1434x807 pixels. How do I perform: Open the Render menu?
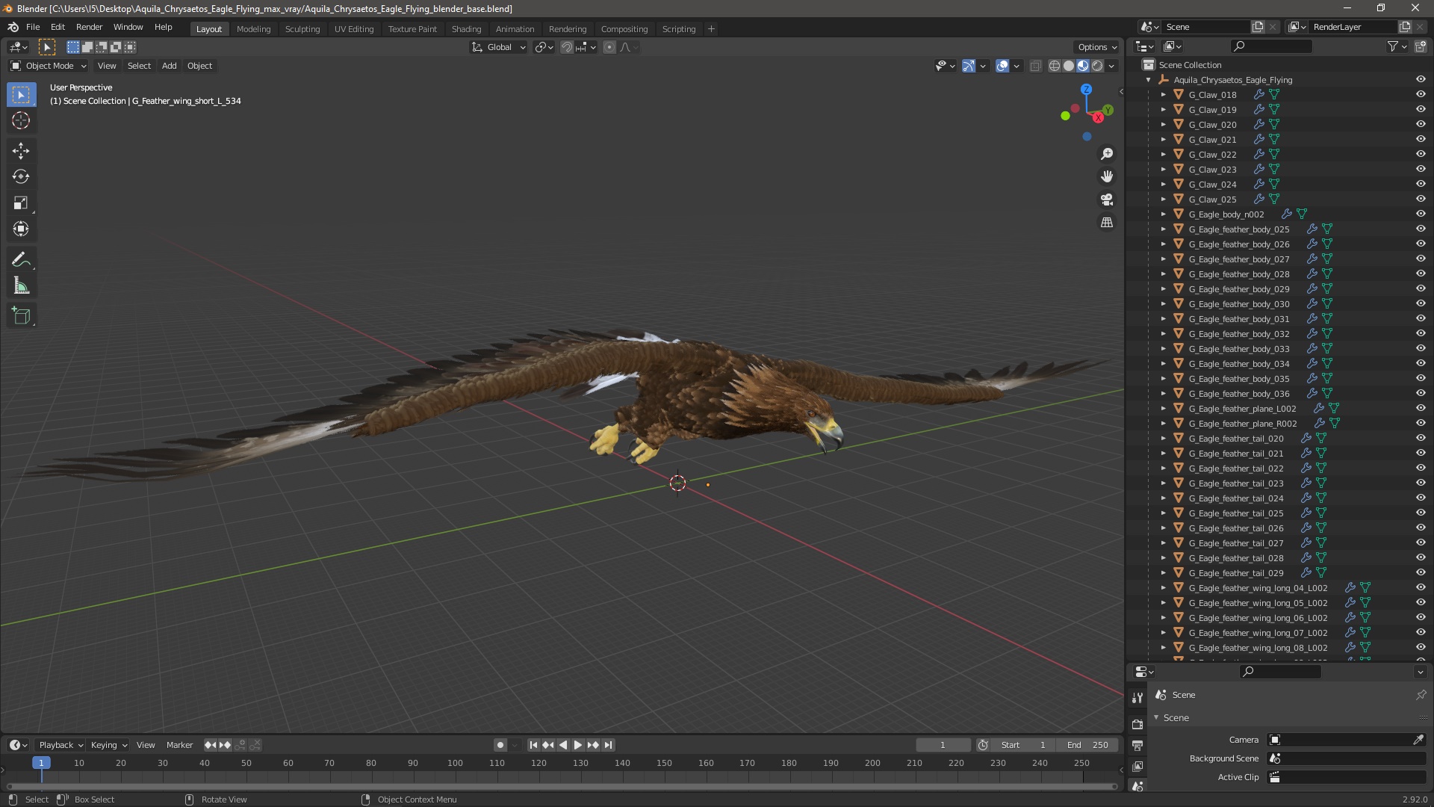coord(89,27)
